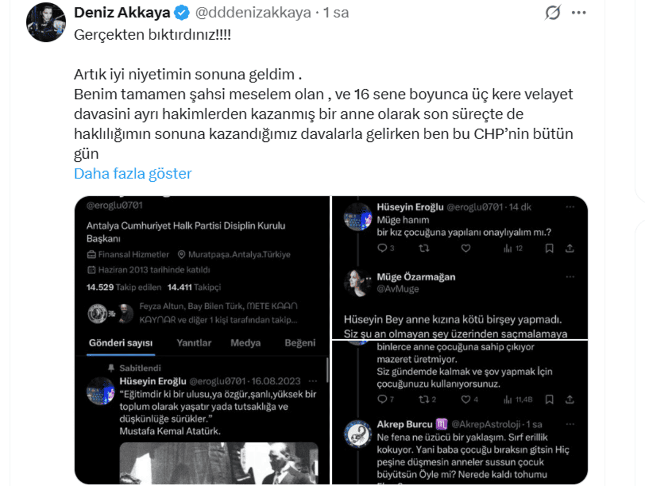Viewport: 645px width, 486px height.
Task: Open the Beğeni tab
Action: 300,343
